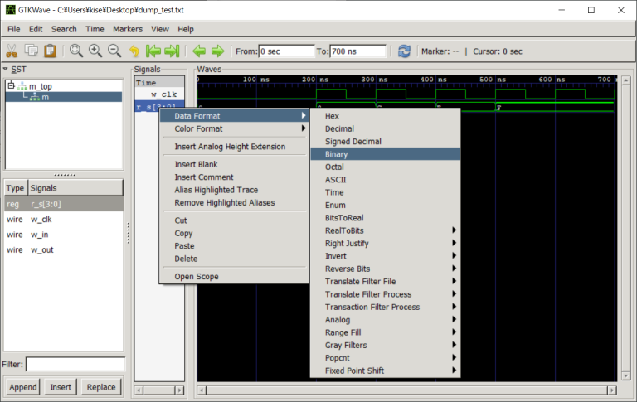Viewport: 637px width, 402px height.
Task: Open the Markers menu in menu bar
Action: click(x=127, y=29)
